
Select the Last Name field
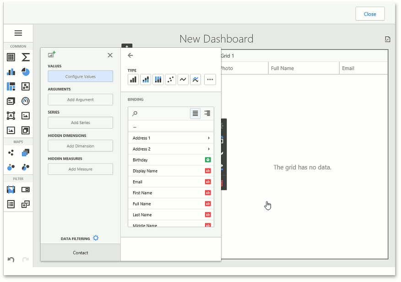point(171,215)
